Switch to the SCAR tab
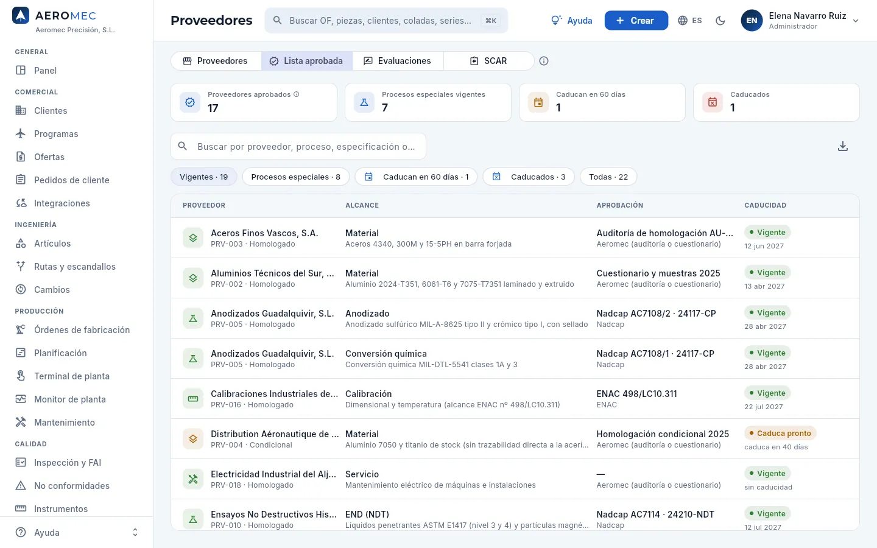877x548 pixels. (x=488, y=61)
